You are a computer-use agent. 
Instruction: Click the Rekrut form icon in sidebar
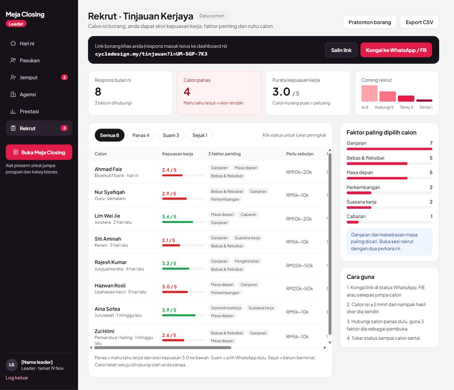pos(13,128)
